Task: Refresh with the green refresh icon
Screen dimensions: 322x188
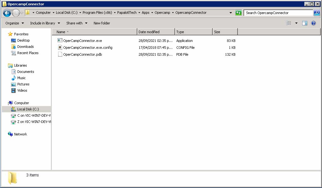Action: point(239,13)
